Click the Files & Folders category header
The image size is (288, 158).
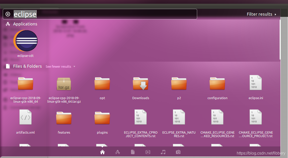27,66
